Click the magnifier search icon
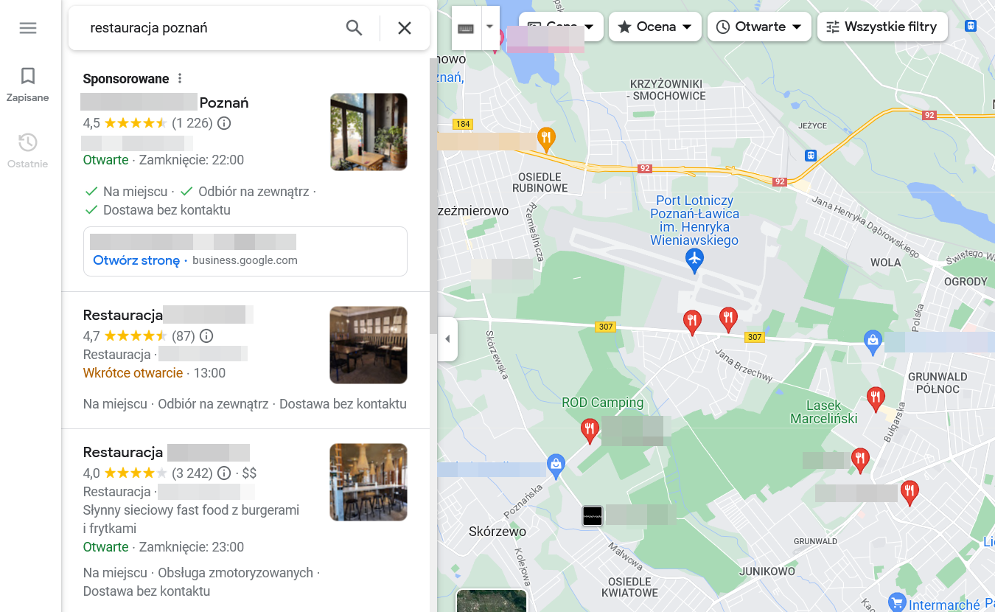This screenshot has width=995, height=612. tap(355, 28)
